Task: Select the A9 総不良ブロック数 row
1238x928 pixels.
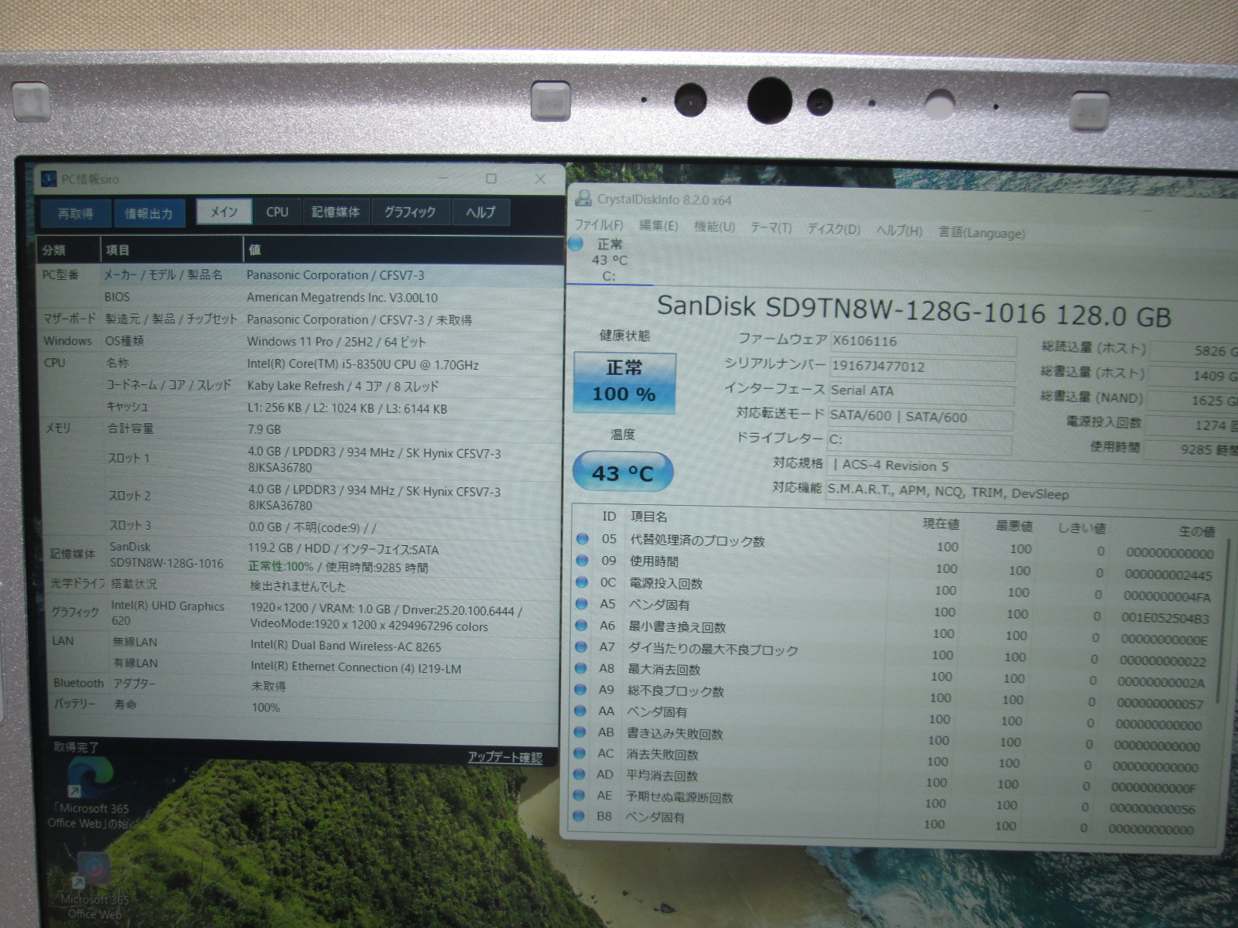Action: (x=892, y=696)
